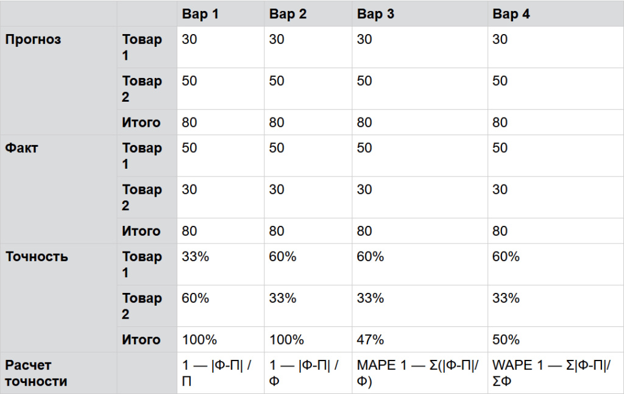Click the "Вар 1" column header
The height and width of the screenshot is (394, 624).
[200, 14]
